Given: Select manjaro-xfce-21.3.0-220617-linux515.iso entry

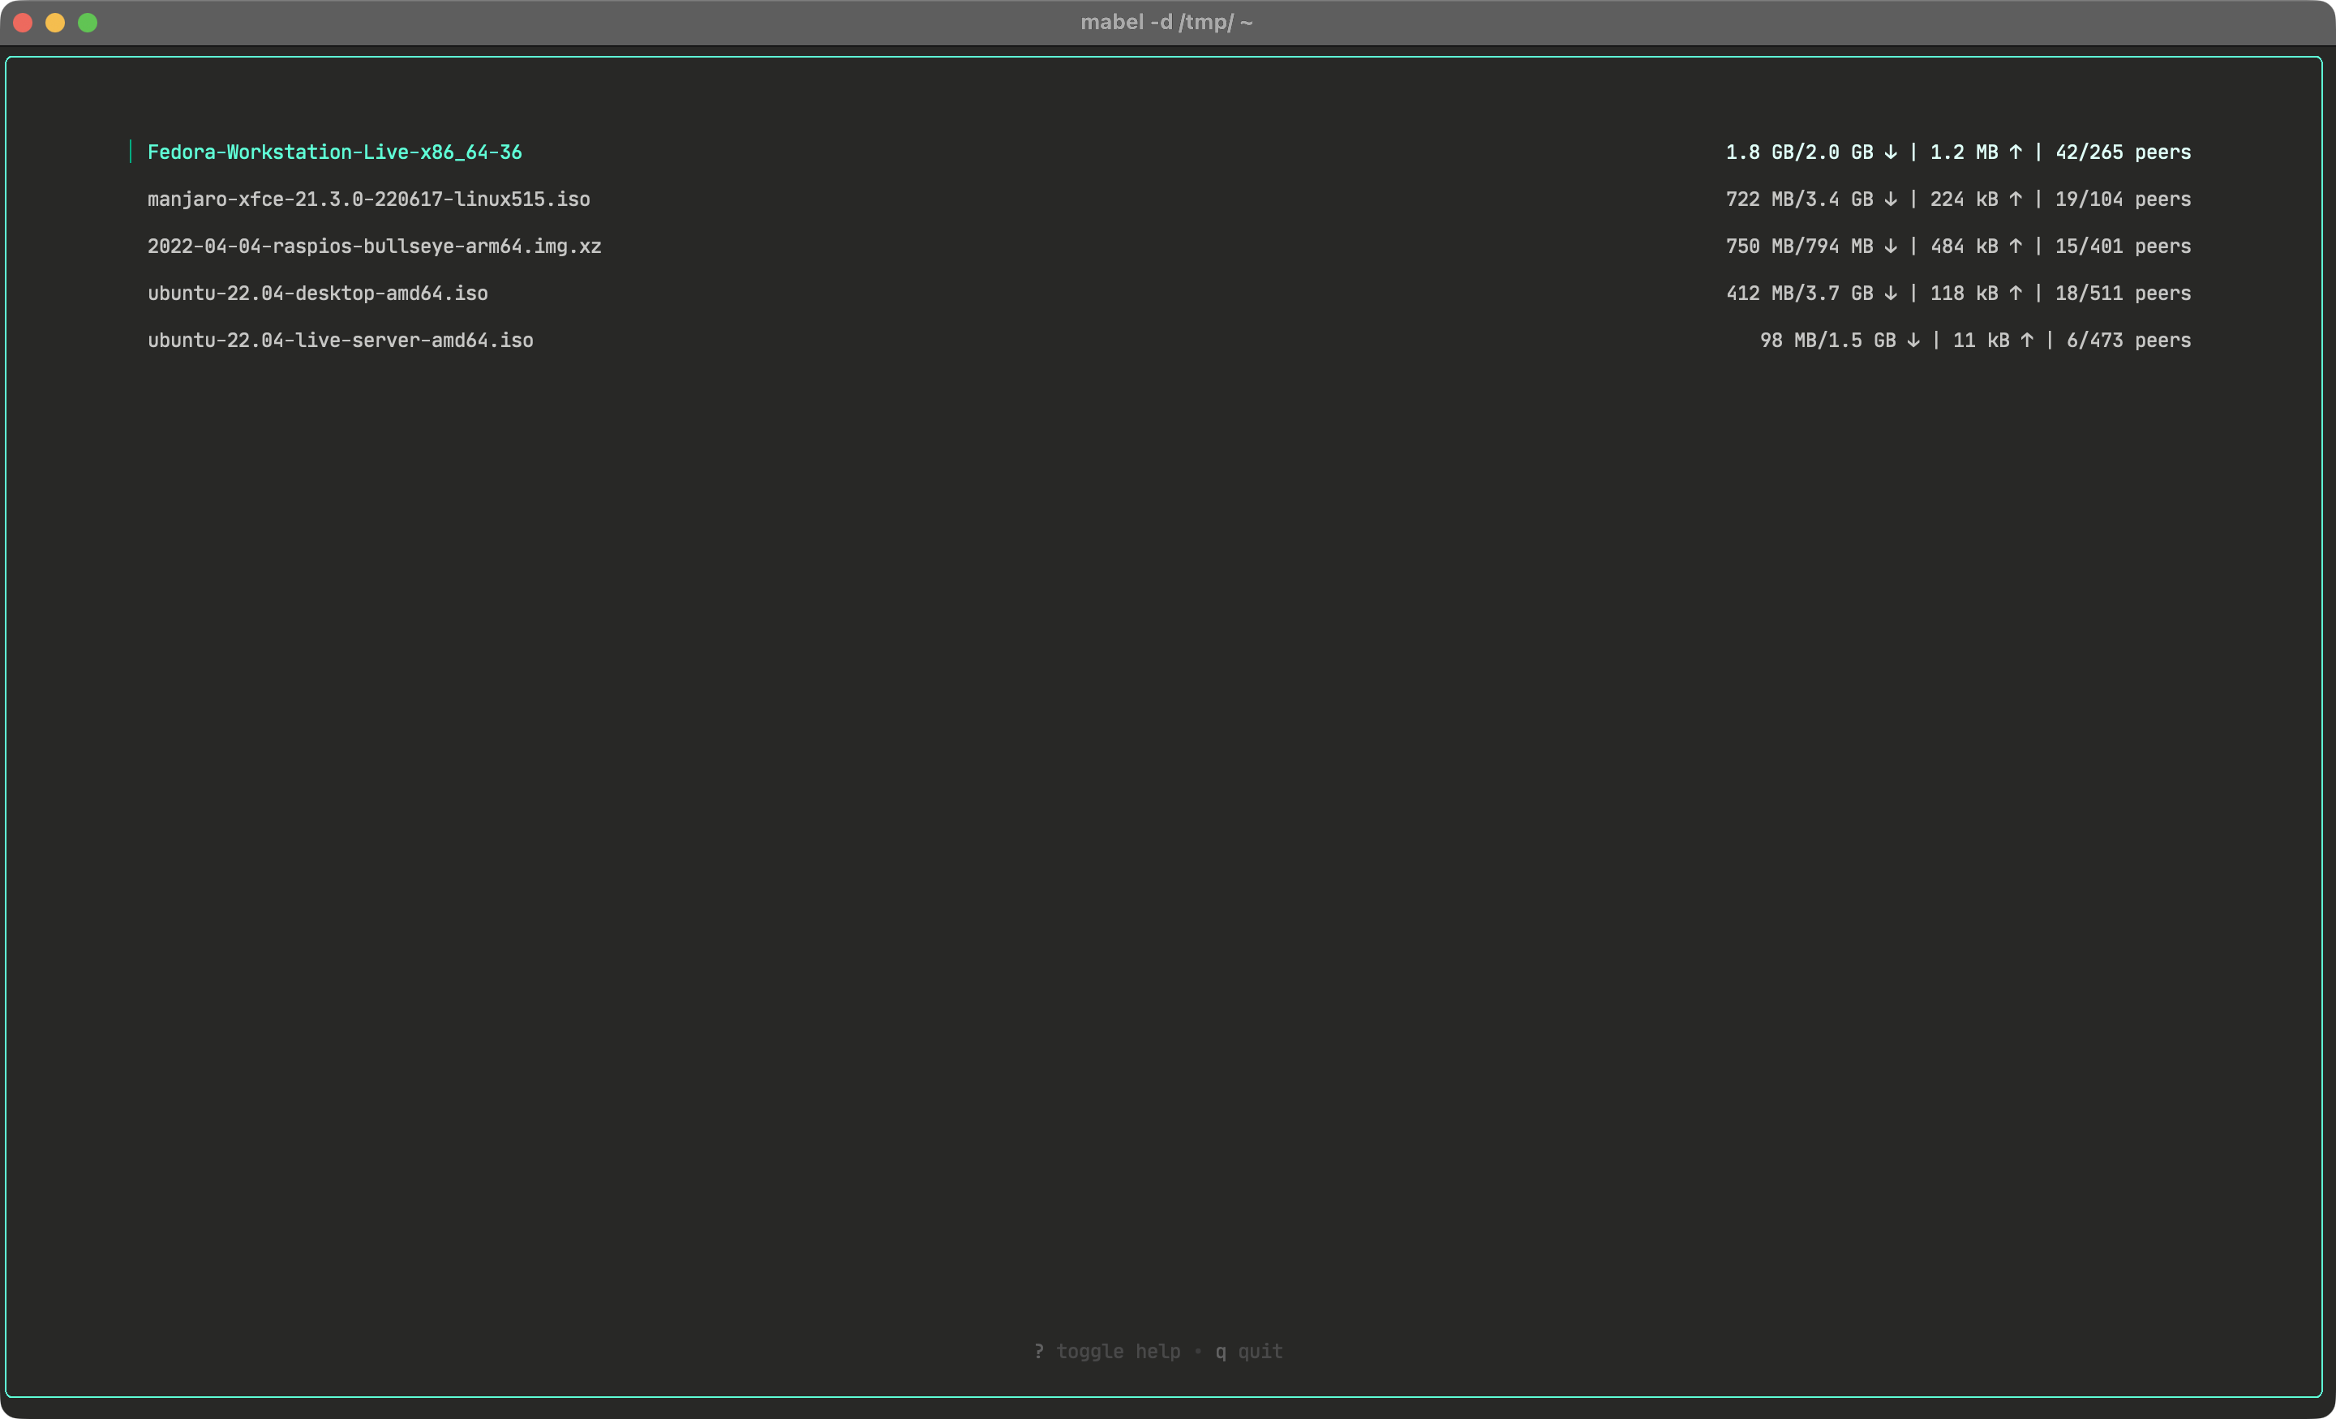Looking at the screenshot, I should coord(369,199).
